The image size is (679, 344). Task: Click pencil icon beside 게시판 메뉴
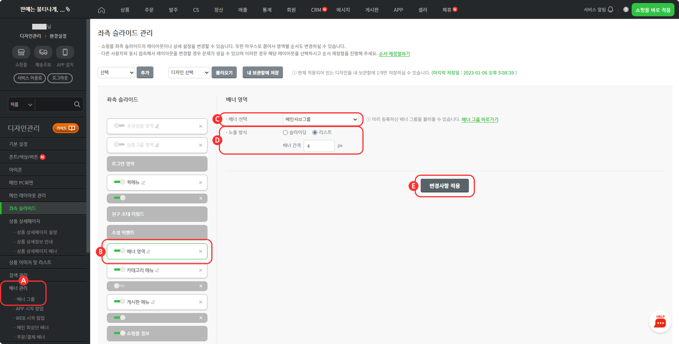point(153,302)
